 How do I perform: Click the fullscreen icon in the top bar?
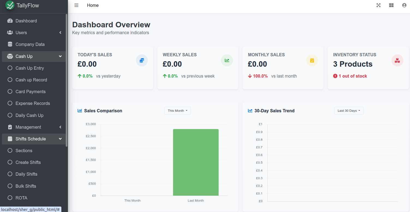tap(378, 5)
